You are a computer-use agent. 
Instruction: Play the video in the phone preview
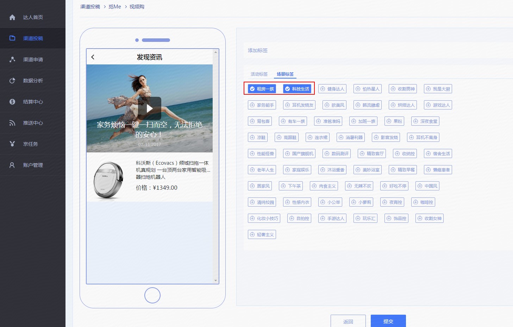(149, 108)
